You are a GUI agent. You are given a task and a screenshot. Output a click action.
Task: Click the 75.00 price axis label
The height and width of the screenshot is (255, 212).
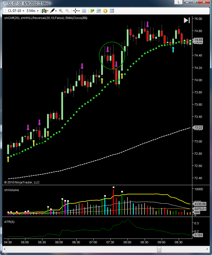coord(198,19)
